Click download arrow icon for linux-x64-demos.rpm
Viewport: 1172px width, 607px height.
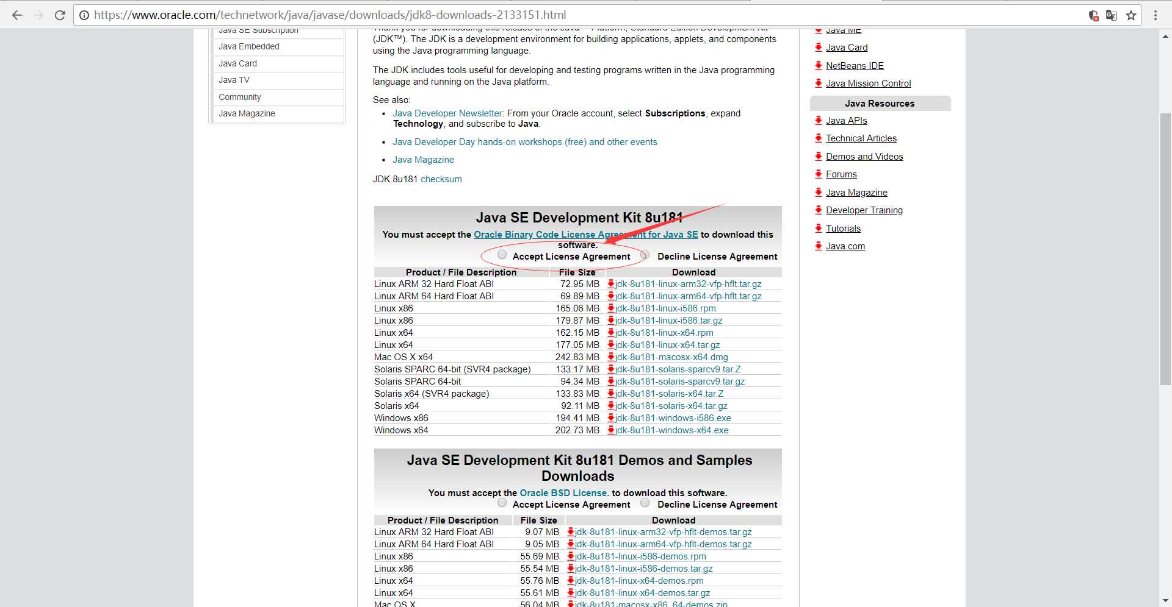pyautogui.click(x=570, y=580)
